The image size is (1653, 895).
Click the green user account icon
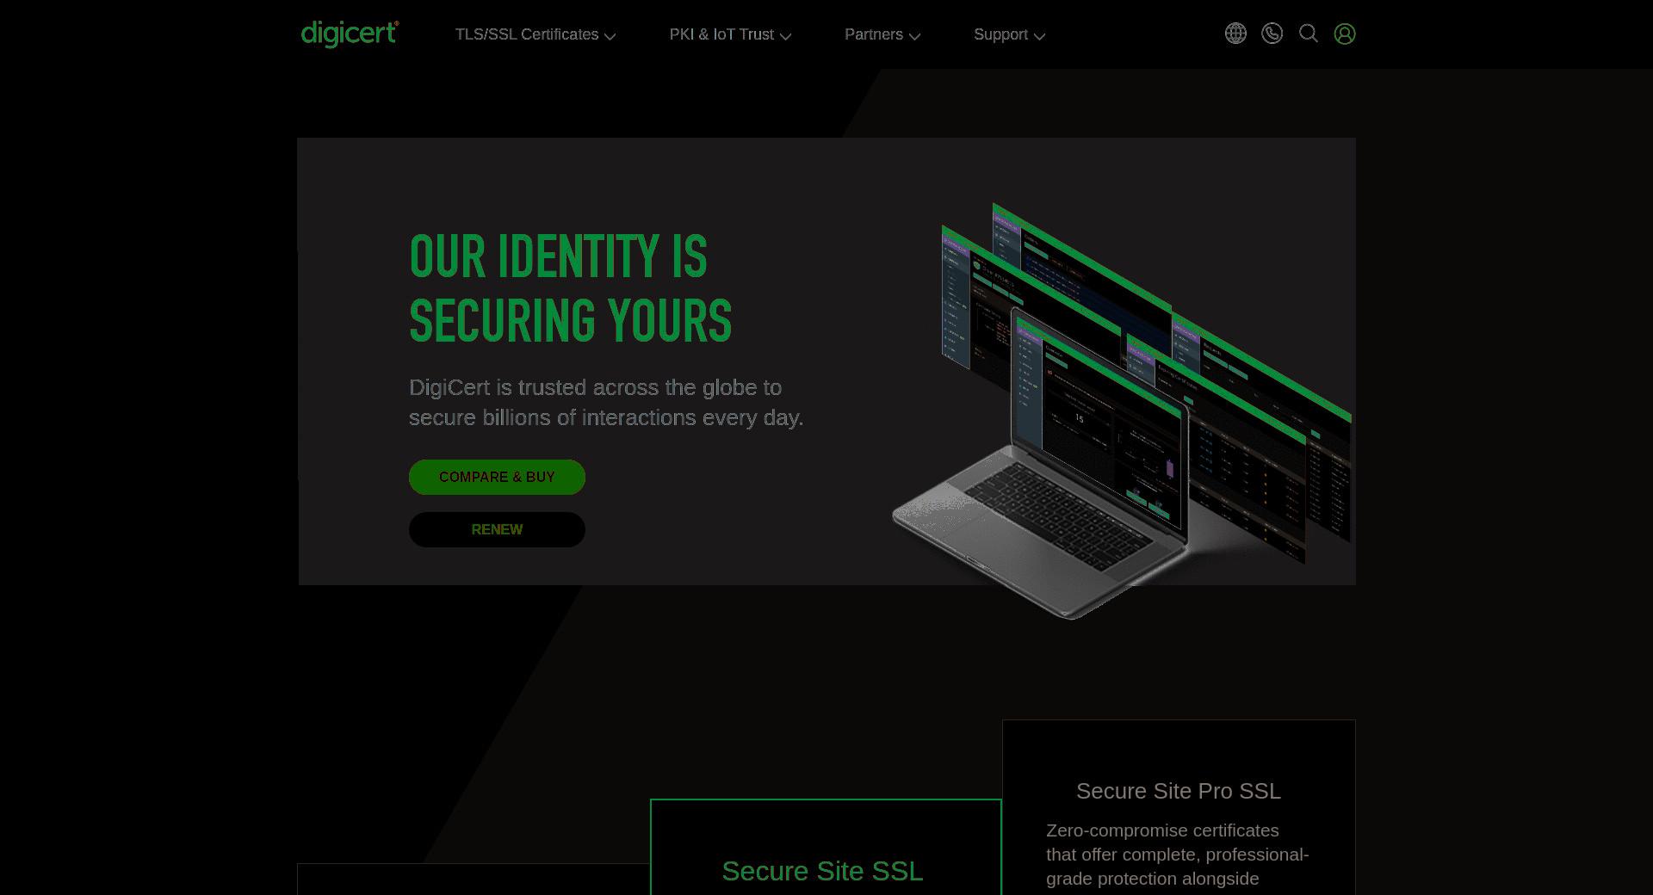tap(1345, 34)
